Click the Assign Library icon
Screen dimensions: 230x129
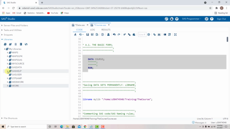click(x=10, y=44)
